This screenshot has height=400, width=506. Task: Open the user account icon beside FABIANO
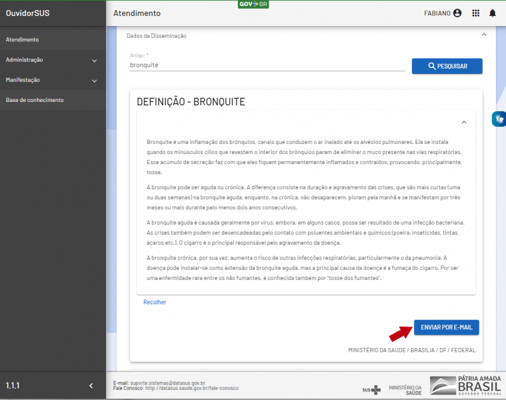point(457,13)
